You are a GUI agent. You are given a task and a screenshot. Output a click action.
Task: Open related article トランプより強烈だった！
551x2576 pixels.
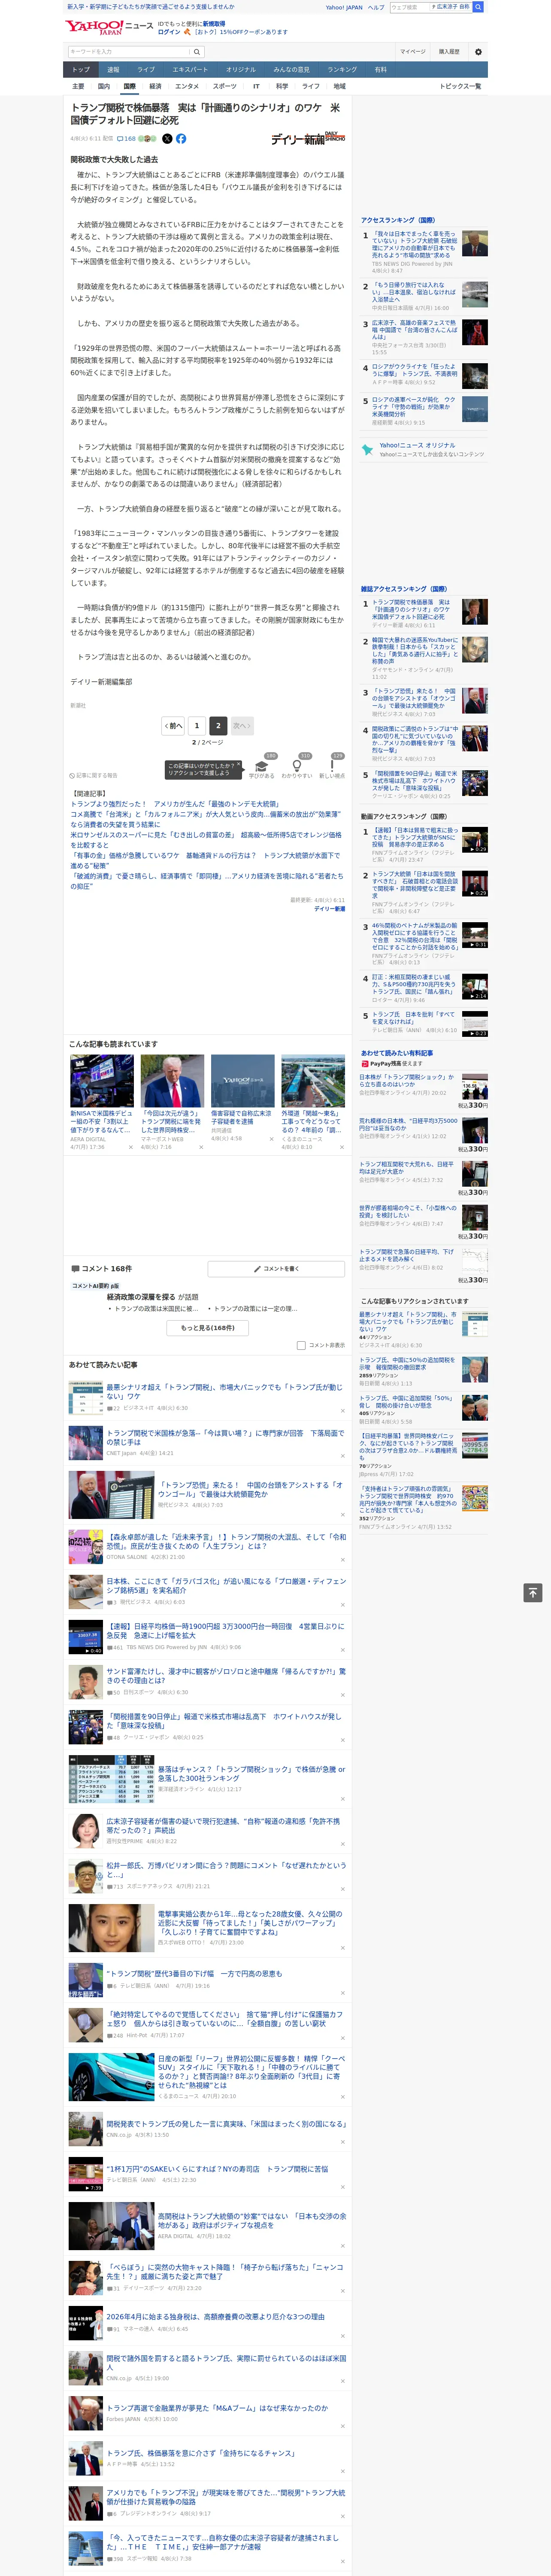pos(175,804)
